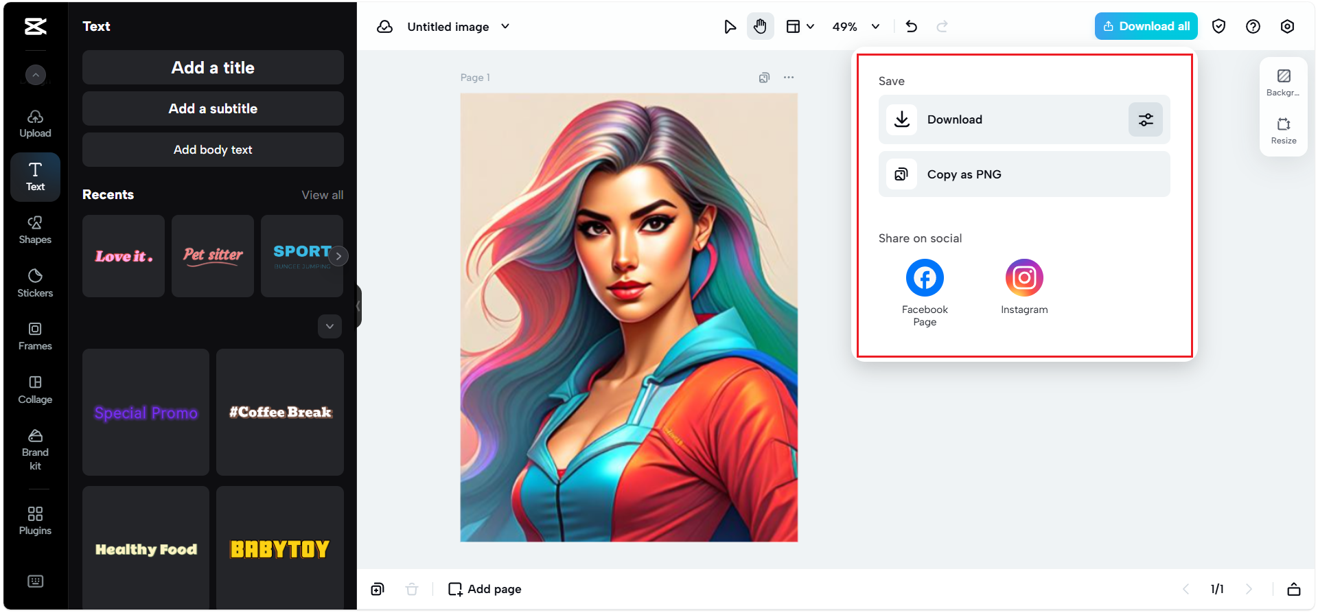Share to Facebook Page

tap(925, 292)
